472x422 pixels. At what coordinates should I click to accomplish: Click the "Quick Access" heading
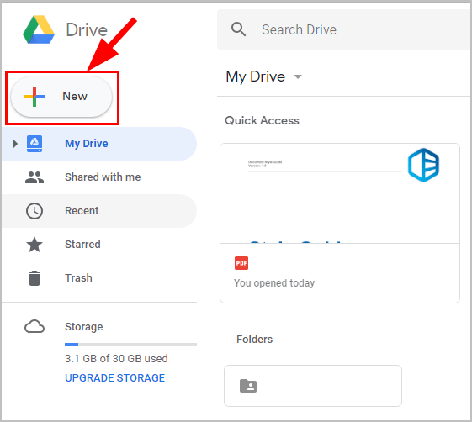262,120
